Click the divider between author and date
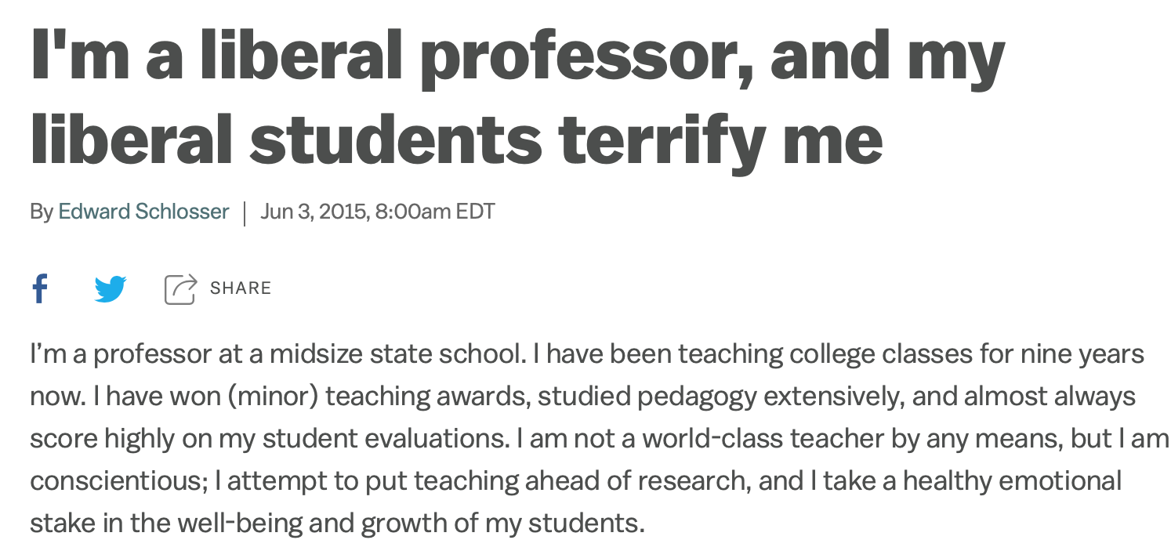Viewport: 1171px width, 558px height. tap(245, 212)
